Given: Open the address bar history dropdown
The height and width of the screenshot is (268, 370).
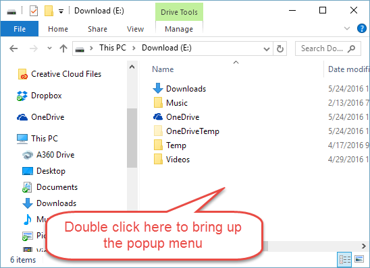Looking at the screenshot, I should 267,49.
